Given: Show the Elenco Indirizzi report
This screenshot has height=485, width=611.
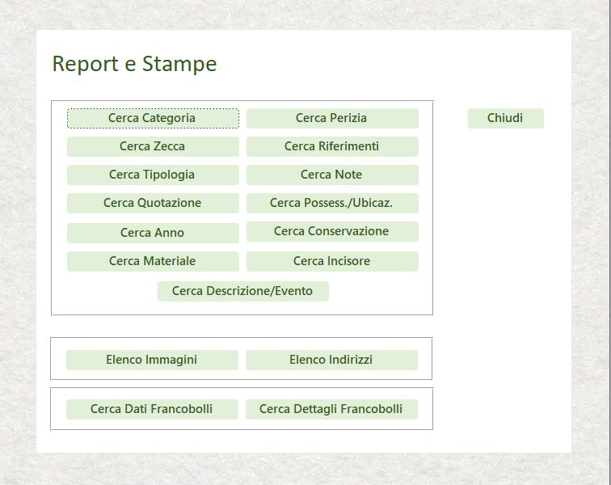Looking at the screenshot, I should [331, 360].
